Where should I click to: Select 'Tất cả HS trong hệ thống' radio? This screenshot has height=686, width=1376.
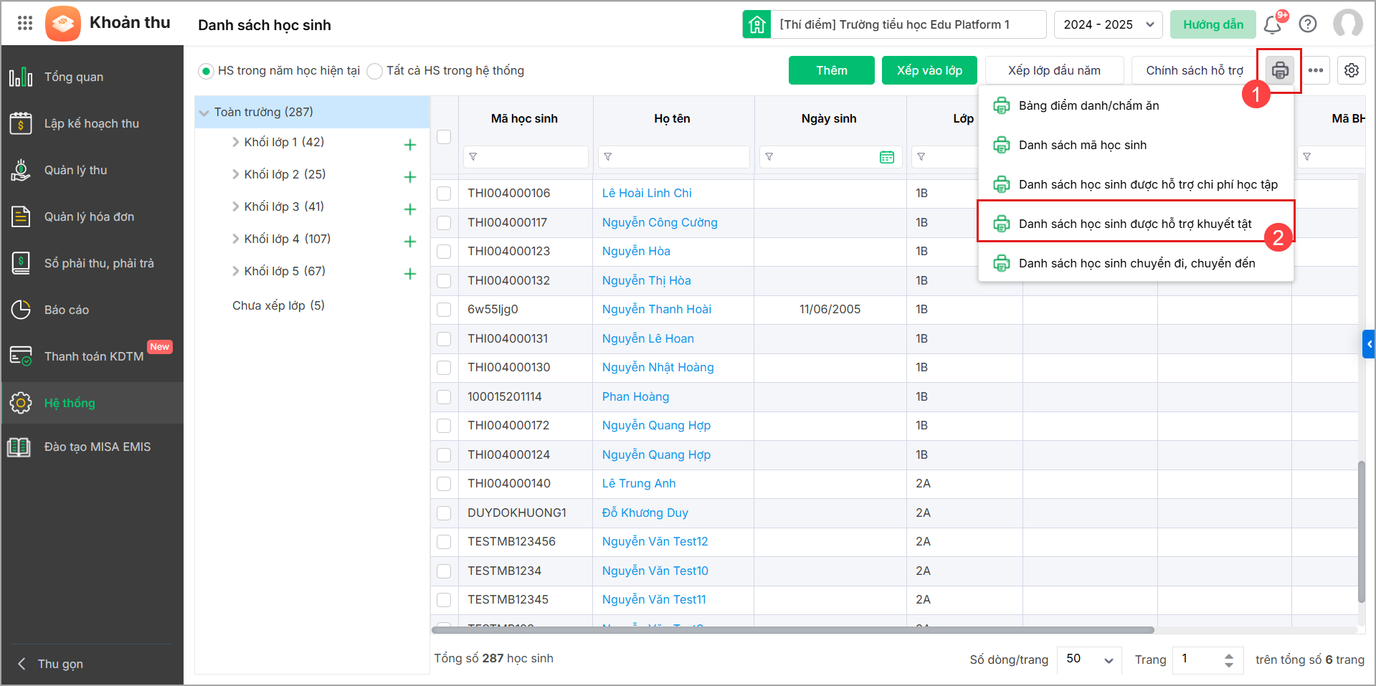click(x=374, y=71)
